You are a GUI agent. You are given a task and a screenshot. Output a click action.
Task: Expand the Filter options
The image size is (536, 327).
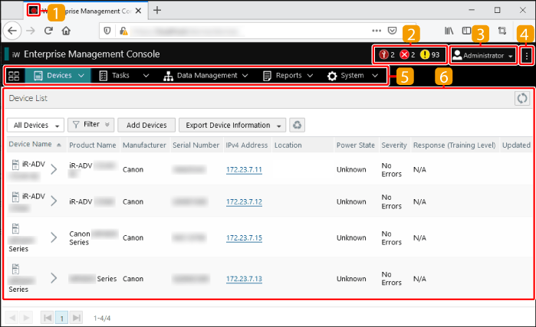pos(90,125)
